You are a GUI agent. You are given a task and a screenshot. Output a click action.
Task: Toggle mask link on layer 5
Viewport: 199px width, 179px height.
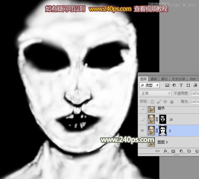coord(157,131)
